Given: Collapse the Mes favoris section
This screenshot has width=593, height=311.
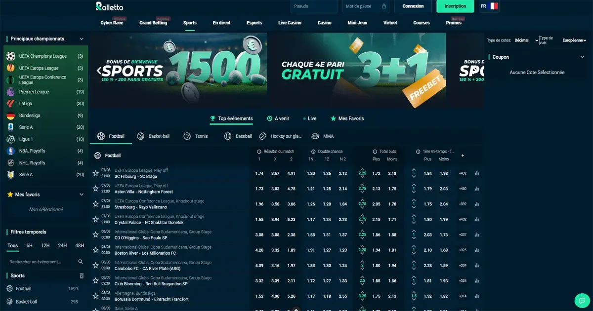Looking at the screenshot, I should point(82,194).
